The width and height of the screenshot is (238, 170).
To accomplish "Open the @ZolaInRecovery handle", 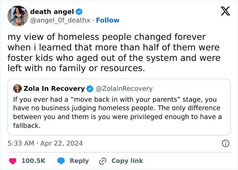I will pos(125,89).
